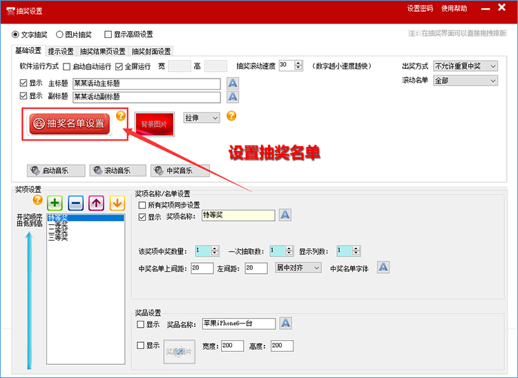Open font icon next to prize name (奖项名称)

click(x=285, y=216)
